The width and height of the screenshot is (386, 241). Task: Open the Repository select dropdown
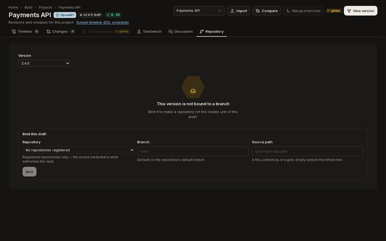point(78,150)
